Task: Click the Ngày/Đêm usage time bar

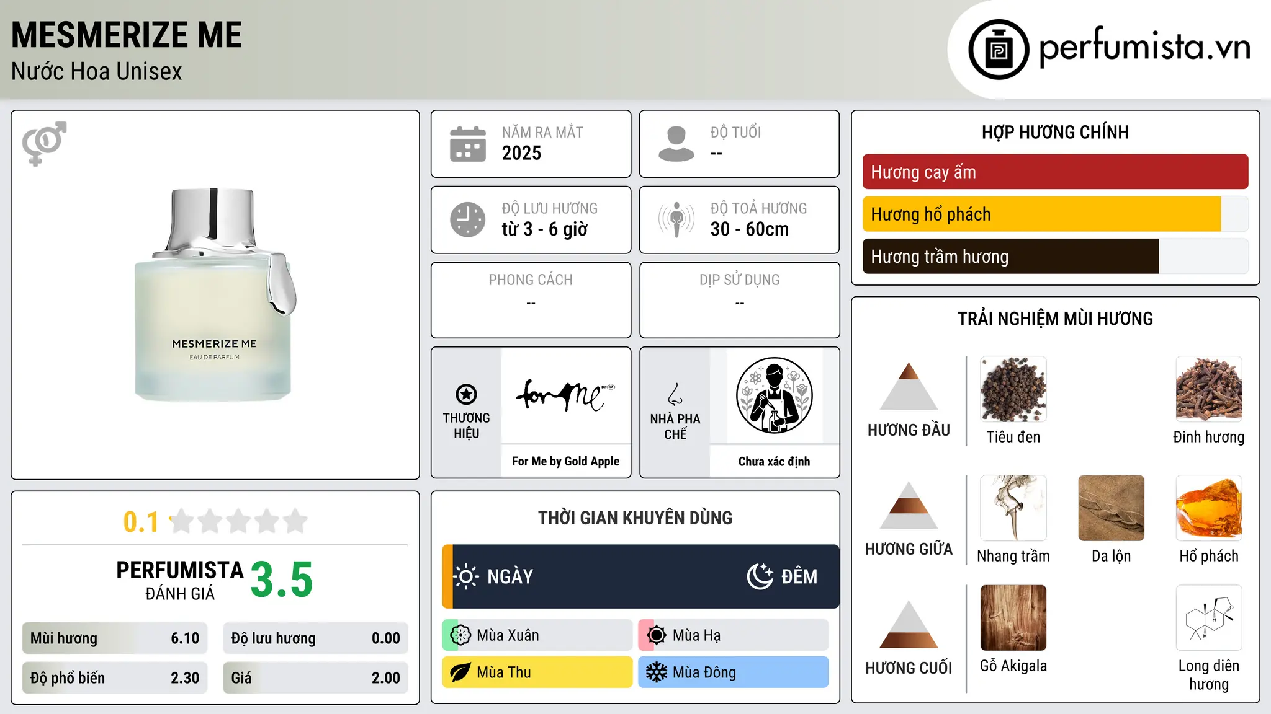Action: [x=640, y=576]
